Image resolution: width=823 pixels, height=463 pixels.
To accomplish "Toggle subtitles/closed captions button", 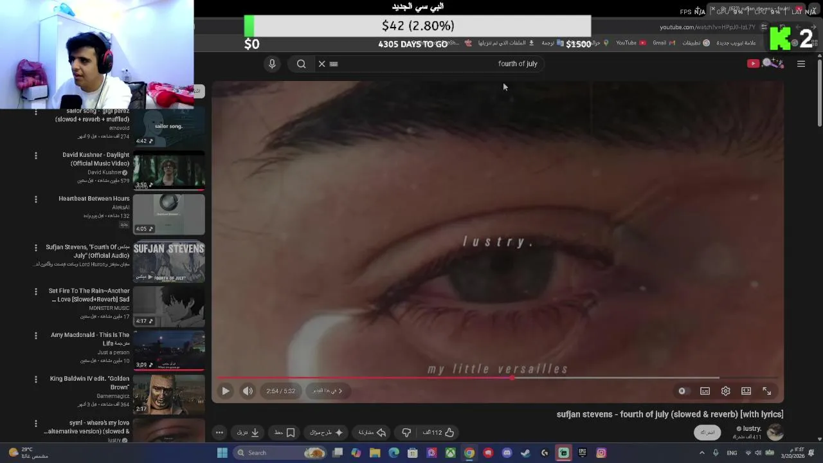I will click(x=705, y=391).
